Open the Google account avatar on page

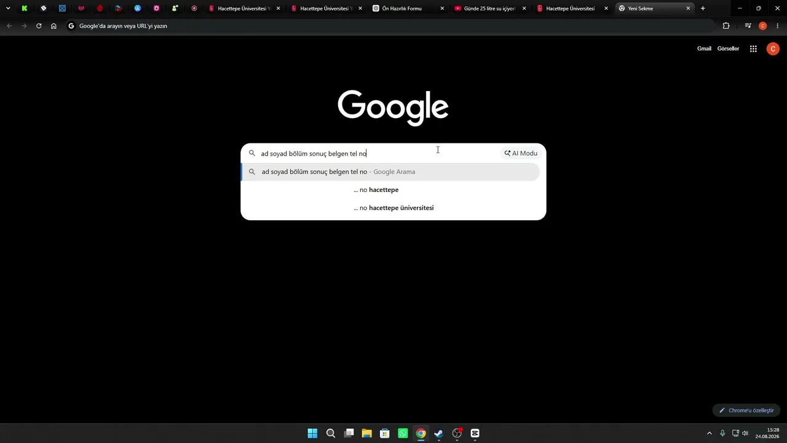[x=773, y=49]
